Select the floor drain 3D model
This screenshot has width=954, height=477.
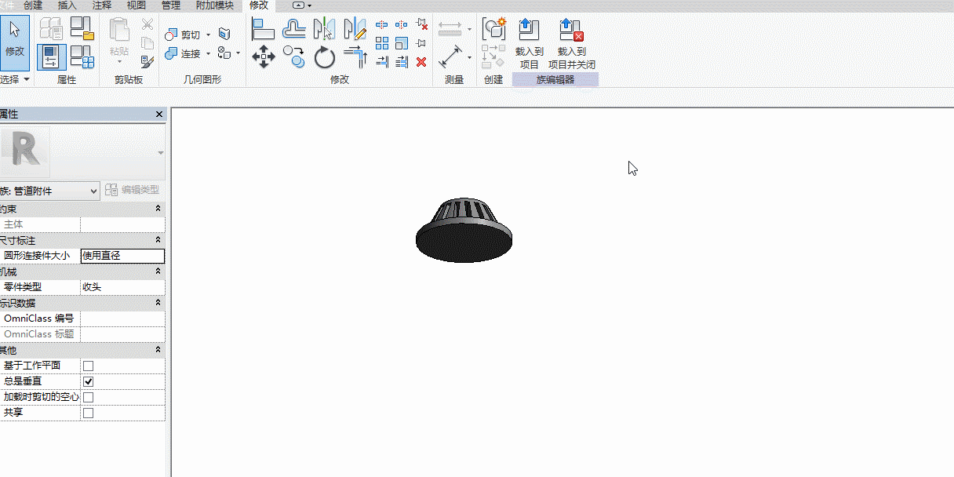tap(464, 230)
